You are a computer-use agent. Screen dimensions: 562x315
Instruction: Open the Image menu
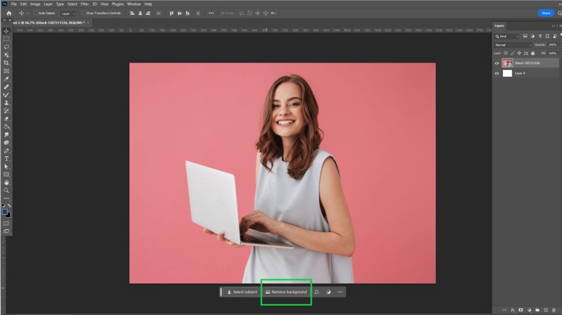(x=35, y=4)
